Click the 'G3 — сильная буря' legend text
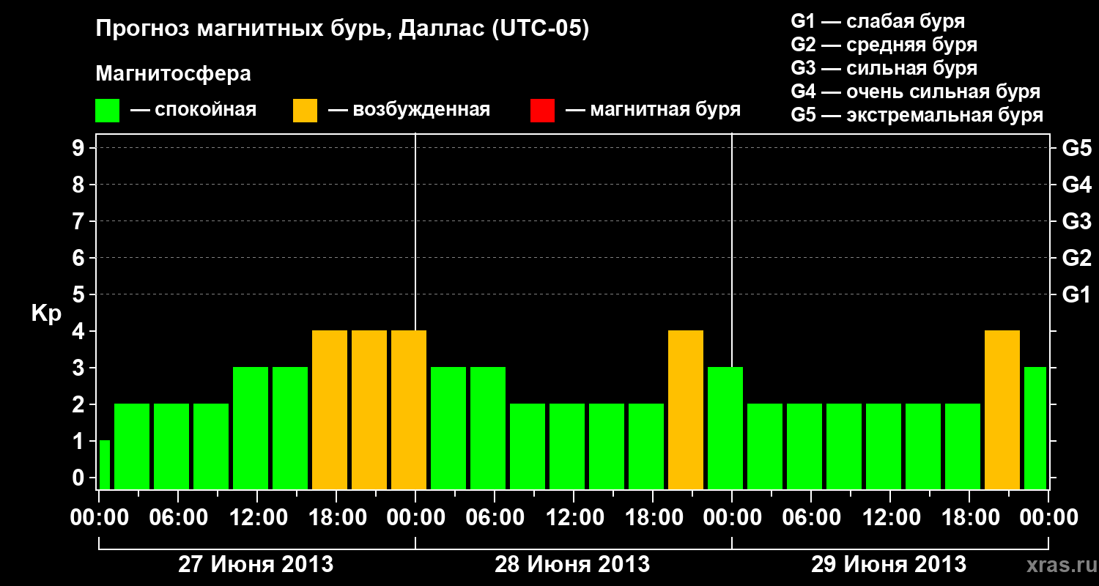The height and width of the screenshot is (586, 1099). point(884,68)
